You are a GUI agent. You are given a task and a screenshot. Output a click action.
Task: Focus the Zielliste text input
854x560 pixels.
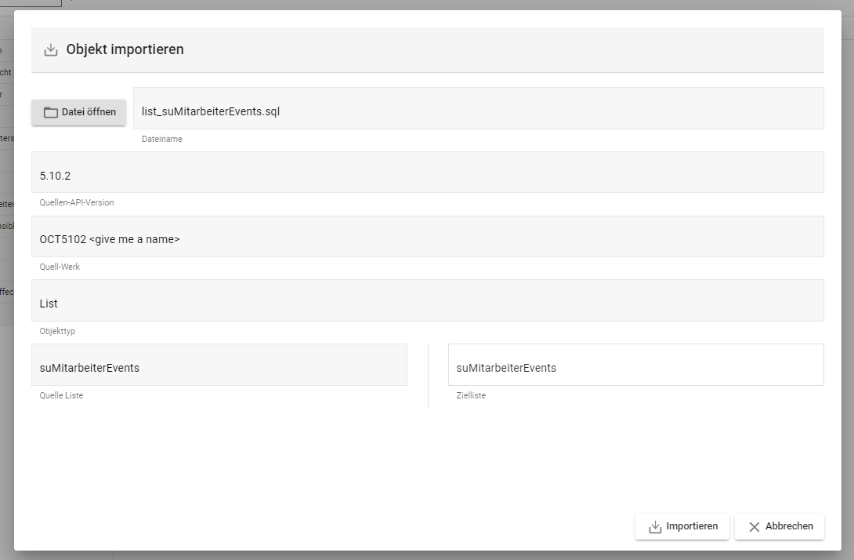(x=635, y=367)
